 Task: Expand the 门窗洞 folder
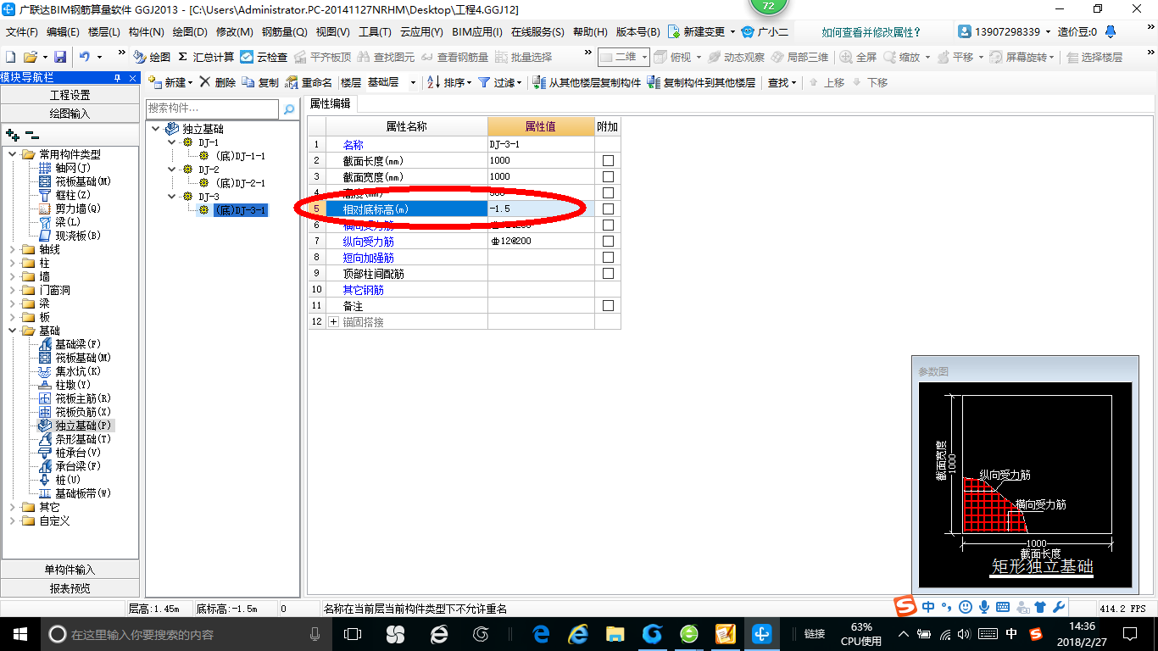(x=13, y=290)
